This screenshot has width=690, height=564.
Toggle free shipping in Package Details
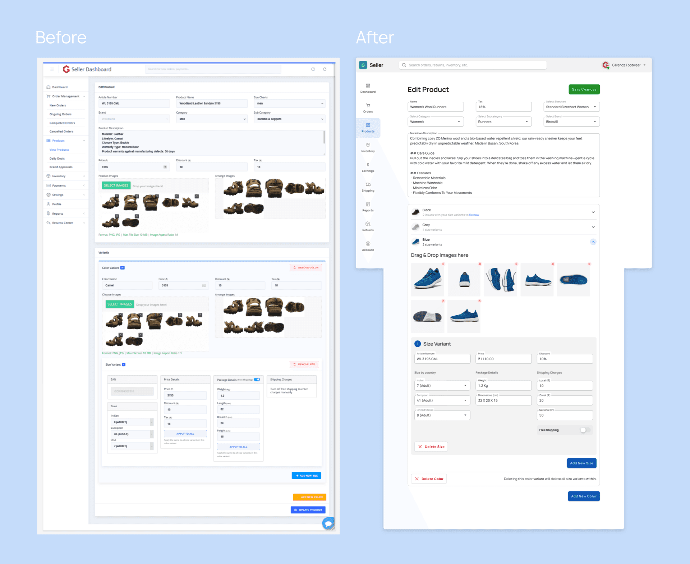pos(257,379)
